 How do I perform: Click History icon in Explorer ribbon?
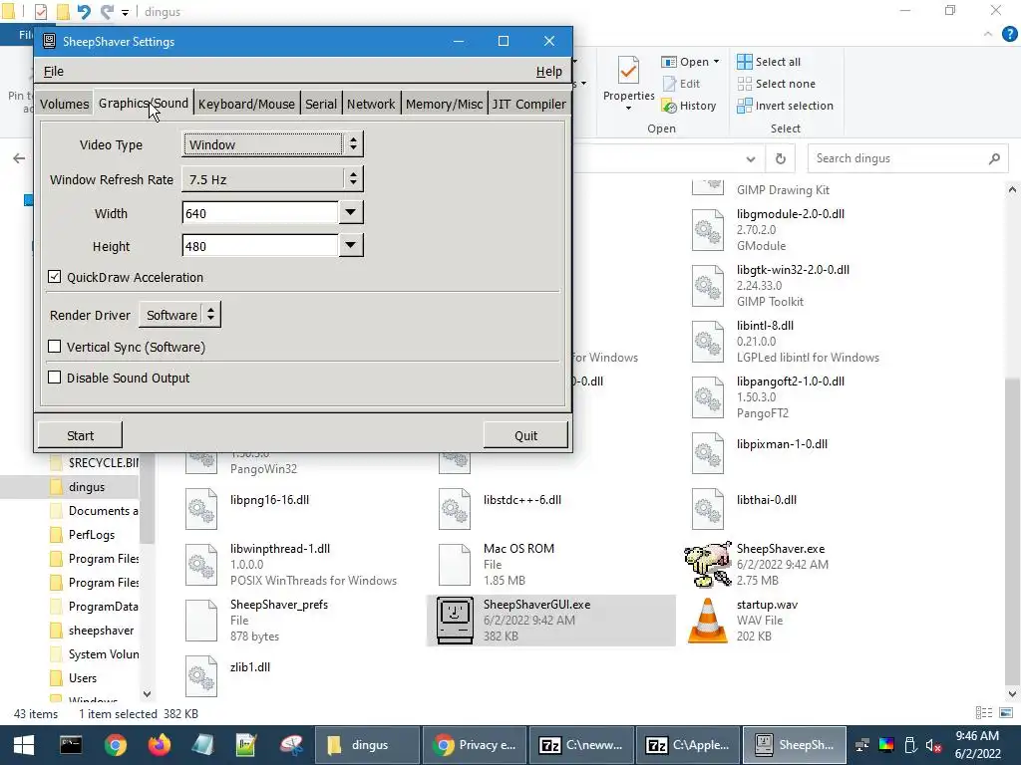point(669,106)
